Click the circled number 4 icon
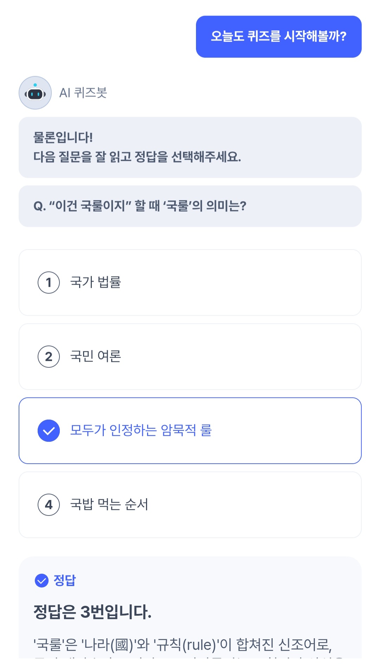This screenshot has width=380, height=664. click(49, 505)
